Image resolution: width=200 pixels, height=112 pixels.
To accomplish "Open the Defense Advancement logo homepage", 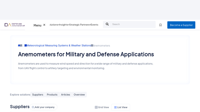I will point(15,25).
